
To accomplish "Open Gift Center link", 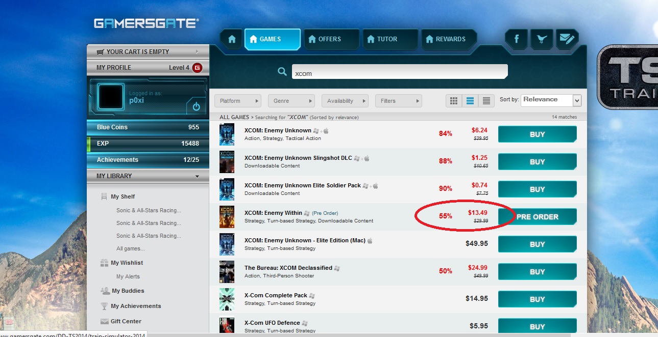I will 126,321.
